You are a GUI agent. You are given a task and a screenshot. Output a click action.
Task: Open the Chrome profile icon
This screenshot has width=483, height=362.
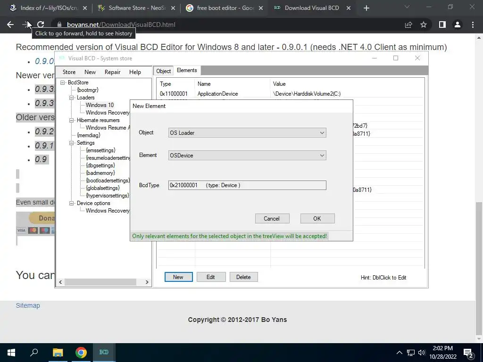(458, 25)
